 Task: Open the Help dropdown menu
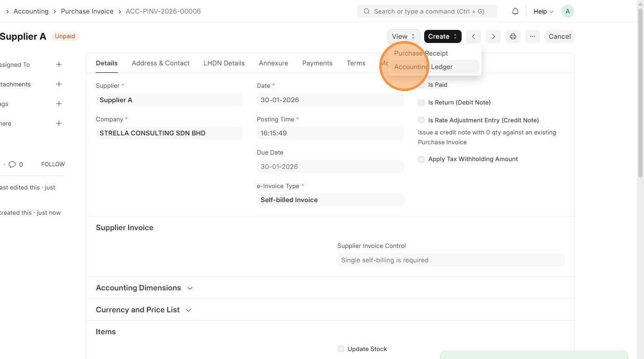click(x=543, y=11)
